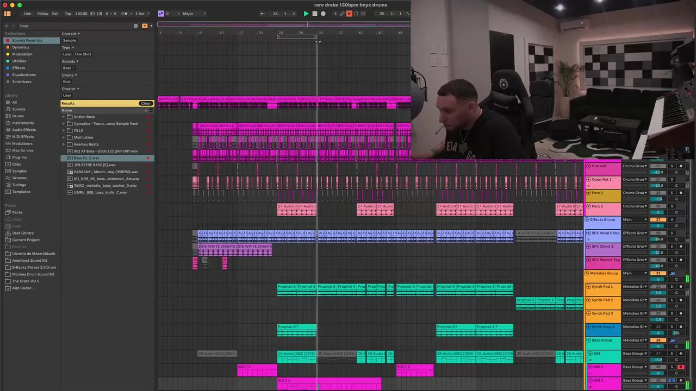Select JEB REESE BASS [E].wav

click(107, 165)
